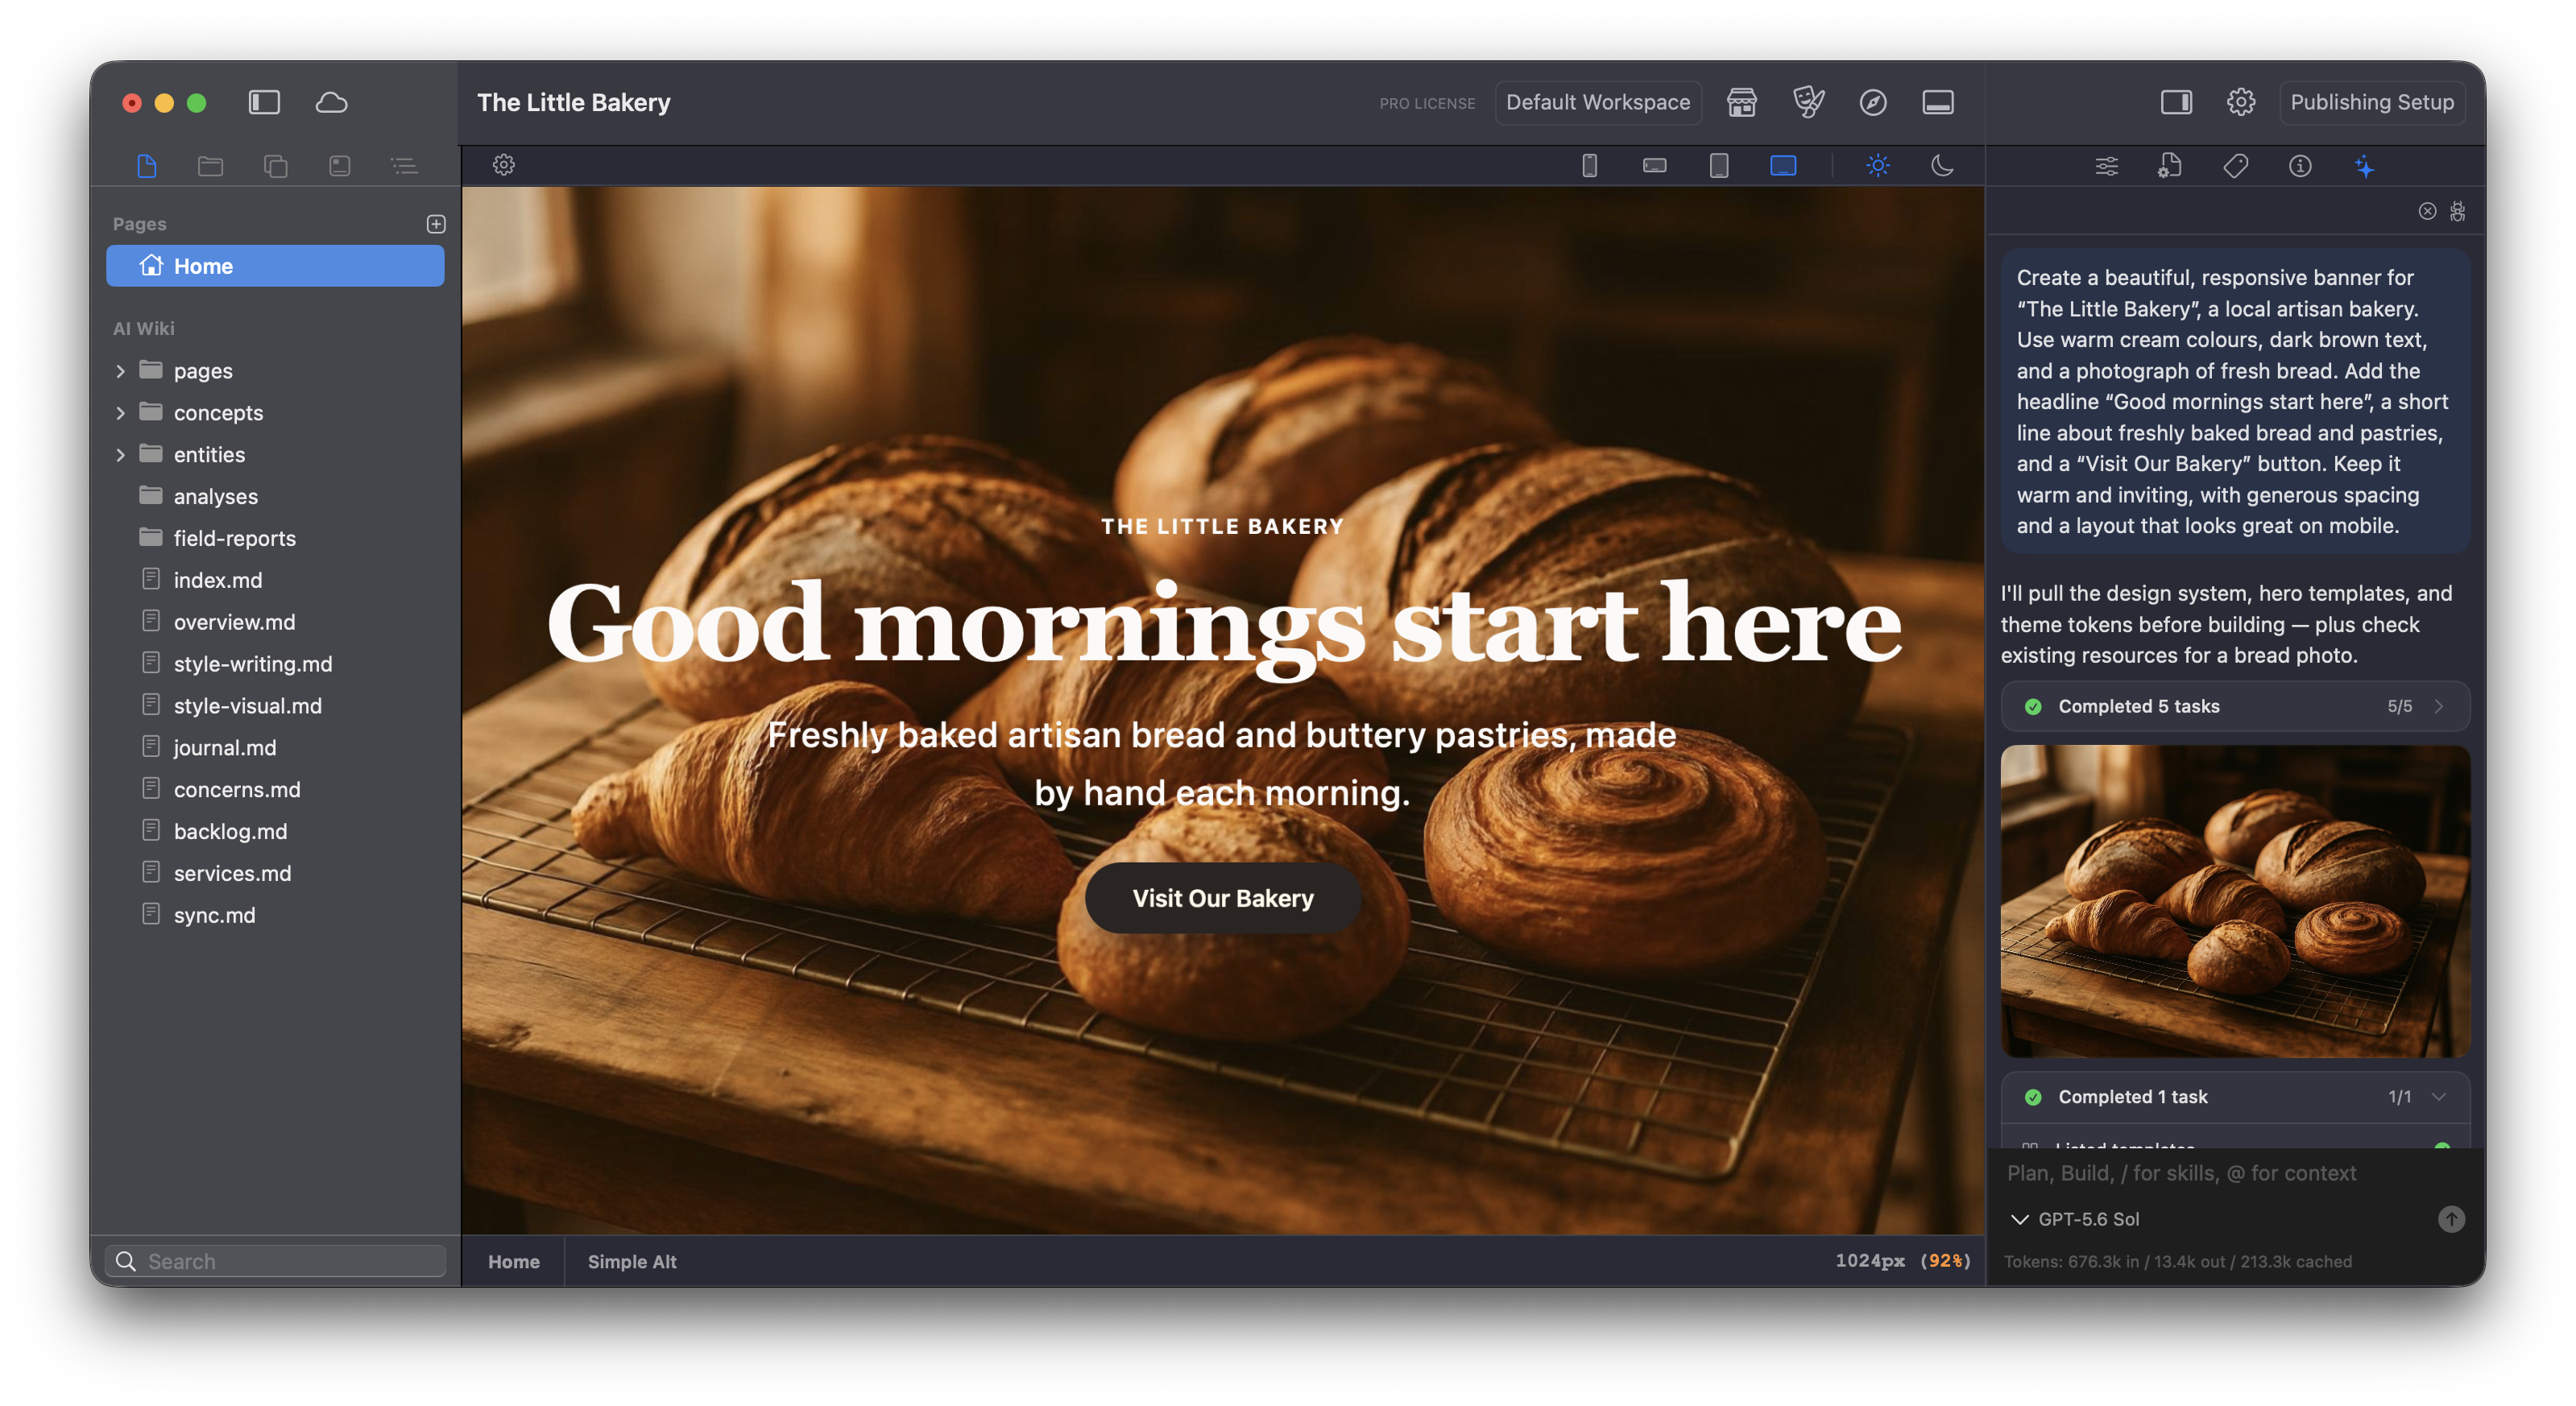Toggle the right inspector panel icon
Image resolution: width=2576 pixels, height=1406 pixels.
[2176, 102]
